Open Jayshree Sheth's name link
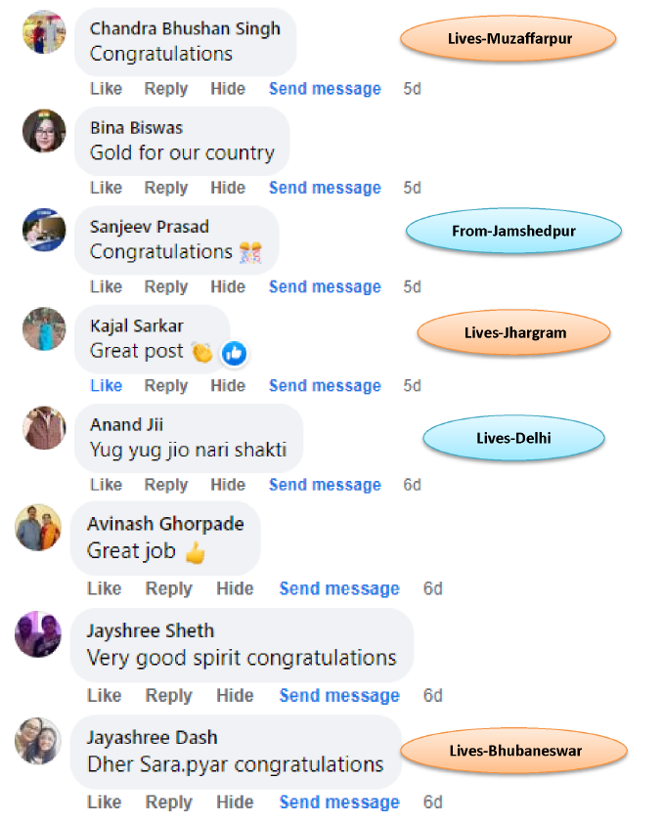The image size is (664, 823). (x=151, y=630)
